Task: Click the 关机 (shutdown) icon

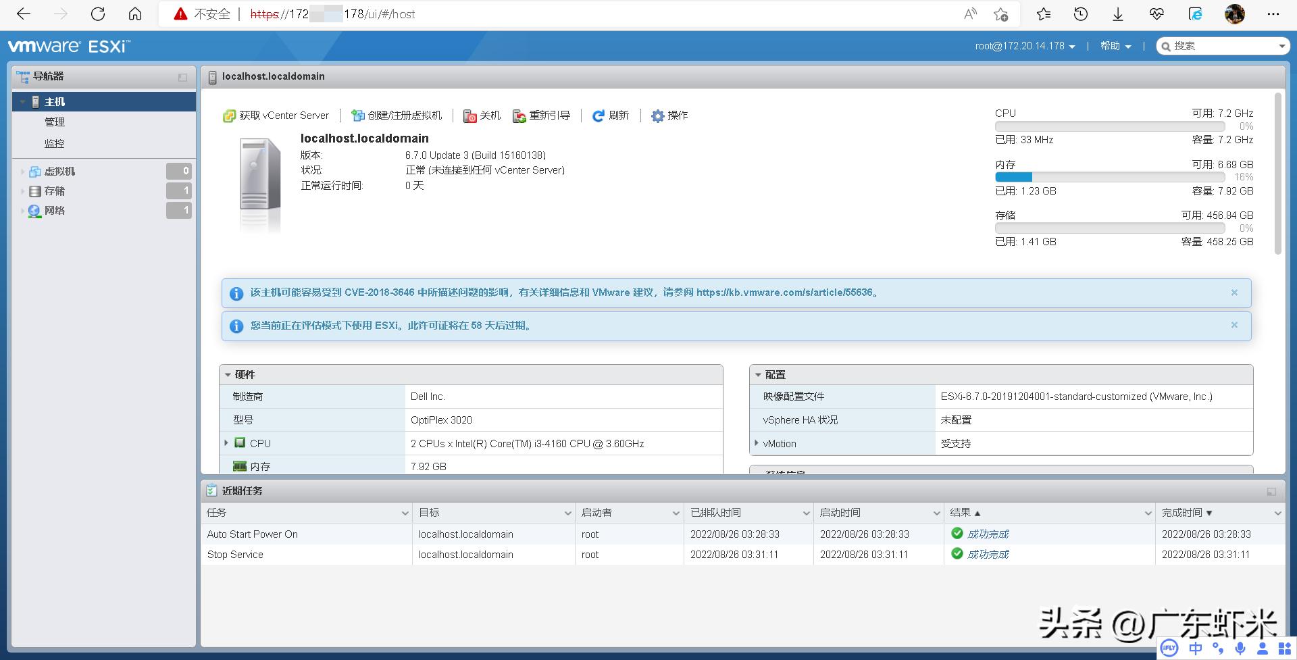Action: click(469, 116)
